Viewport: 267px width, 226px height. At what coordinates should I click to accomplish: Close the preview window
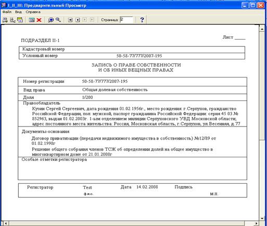click(x=261, y=5)
